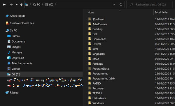Viewport: 175px width, 106px height.
Task: Click chevron after OS (C:) in path
Action: tap(56, 4)
